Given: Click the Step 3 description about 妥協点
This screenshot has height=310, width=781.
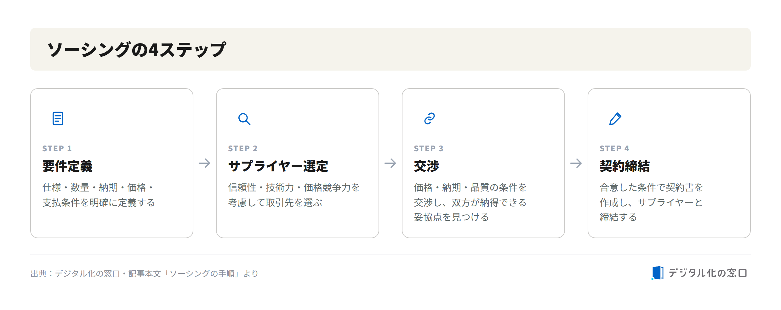Looking at the screenshot, I should tap(470, 202).
